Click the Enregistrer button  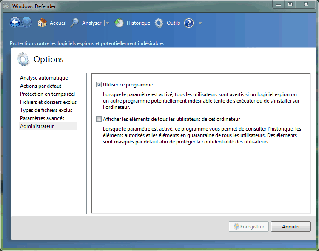(249, 227)
